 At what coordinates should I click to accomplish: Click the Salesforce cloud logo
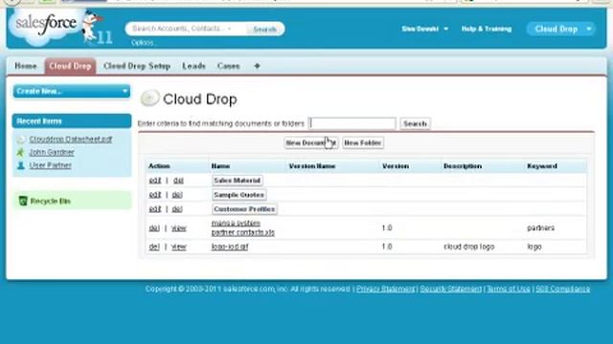[46, 26]
